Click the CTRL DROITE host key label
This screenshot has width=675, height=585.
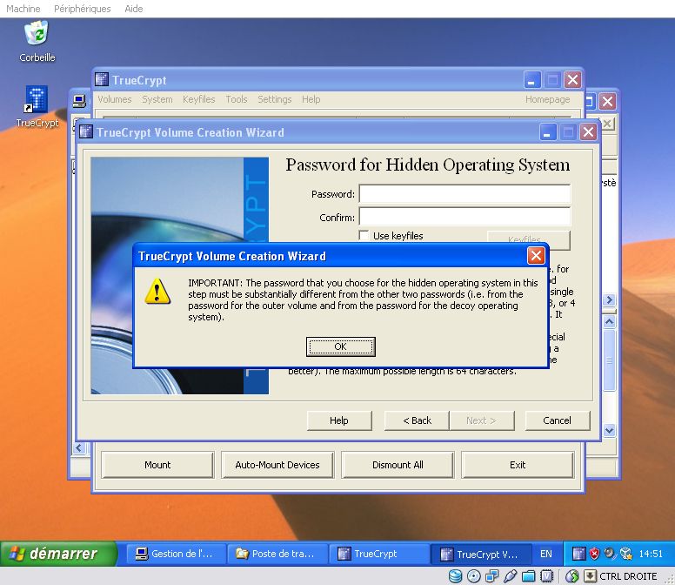628,576
